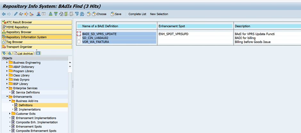Open Transport Organizer

point(37,47)
